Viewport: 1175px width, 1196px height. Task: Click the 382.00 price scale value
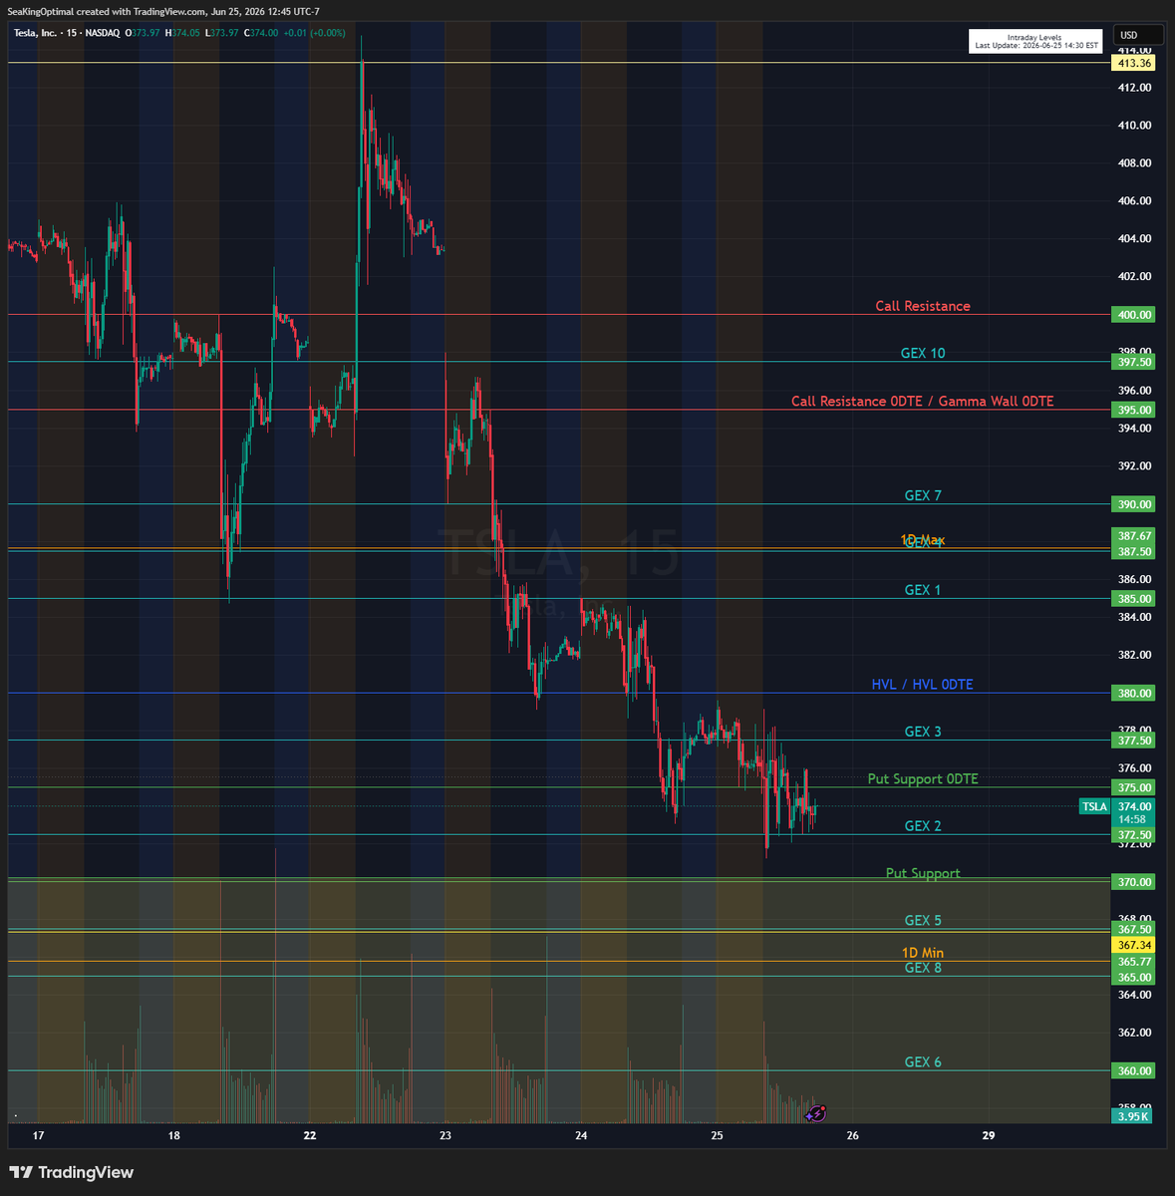pyautogui.click(x=1135, y=655)
